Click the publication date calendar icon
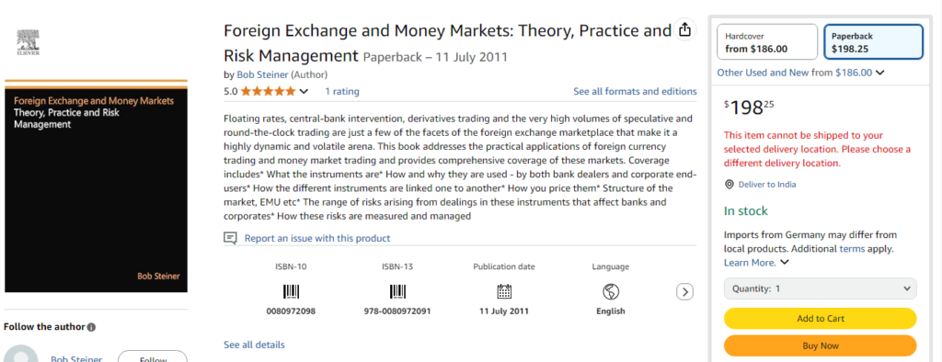942x362 pixels. [504, 292]
